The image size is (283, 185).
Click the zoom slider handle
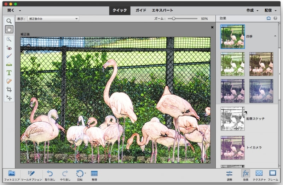coord(173,18)
